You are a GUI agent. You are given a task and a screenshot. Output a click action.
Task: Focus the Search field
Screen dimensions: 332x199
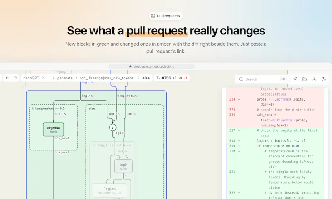click(x=262, y=79)
